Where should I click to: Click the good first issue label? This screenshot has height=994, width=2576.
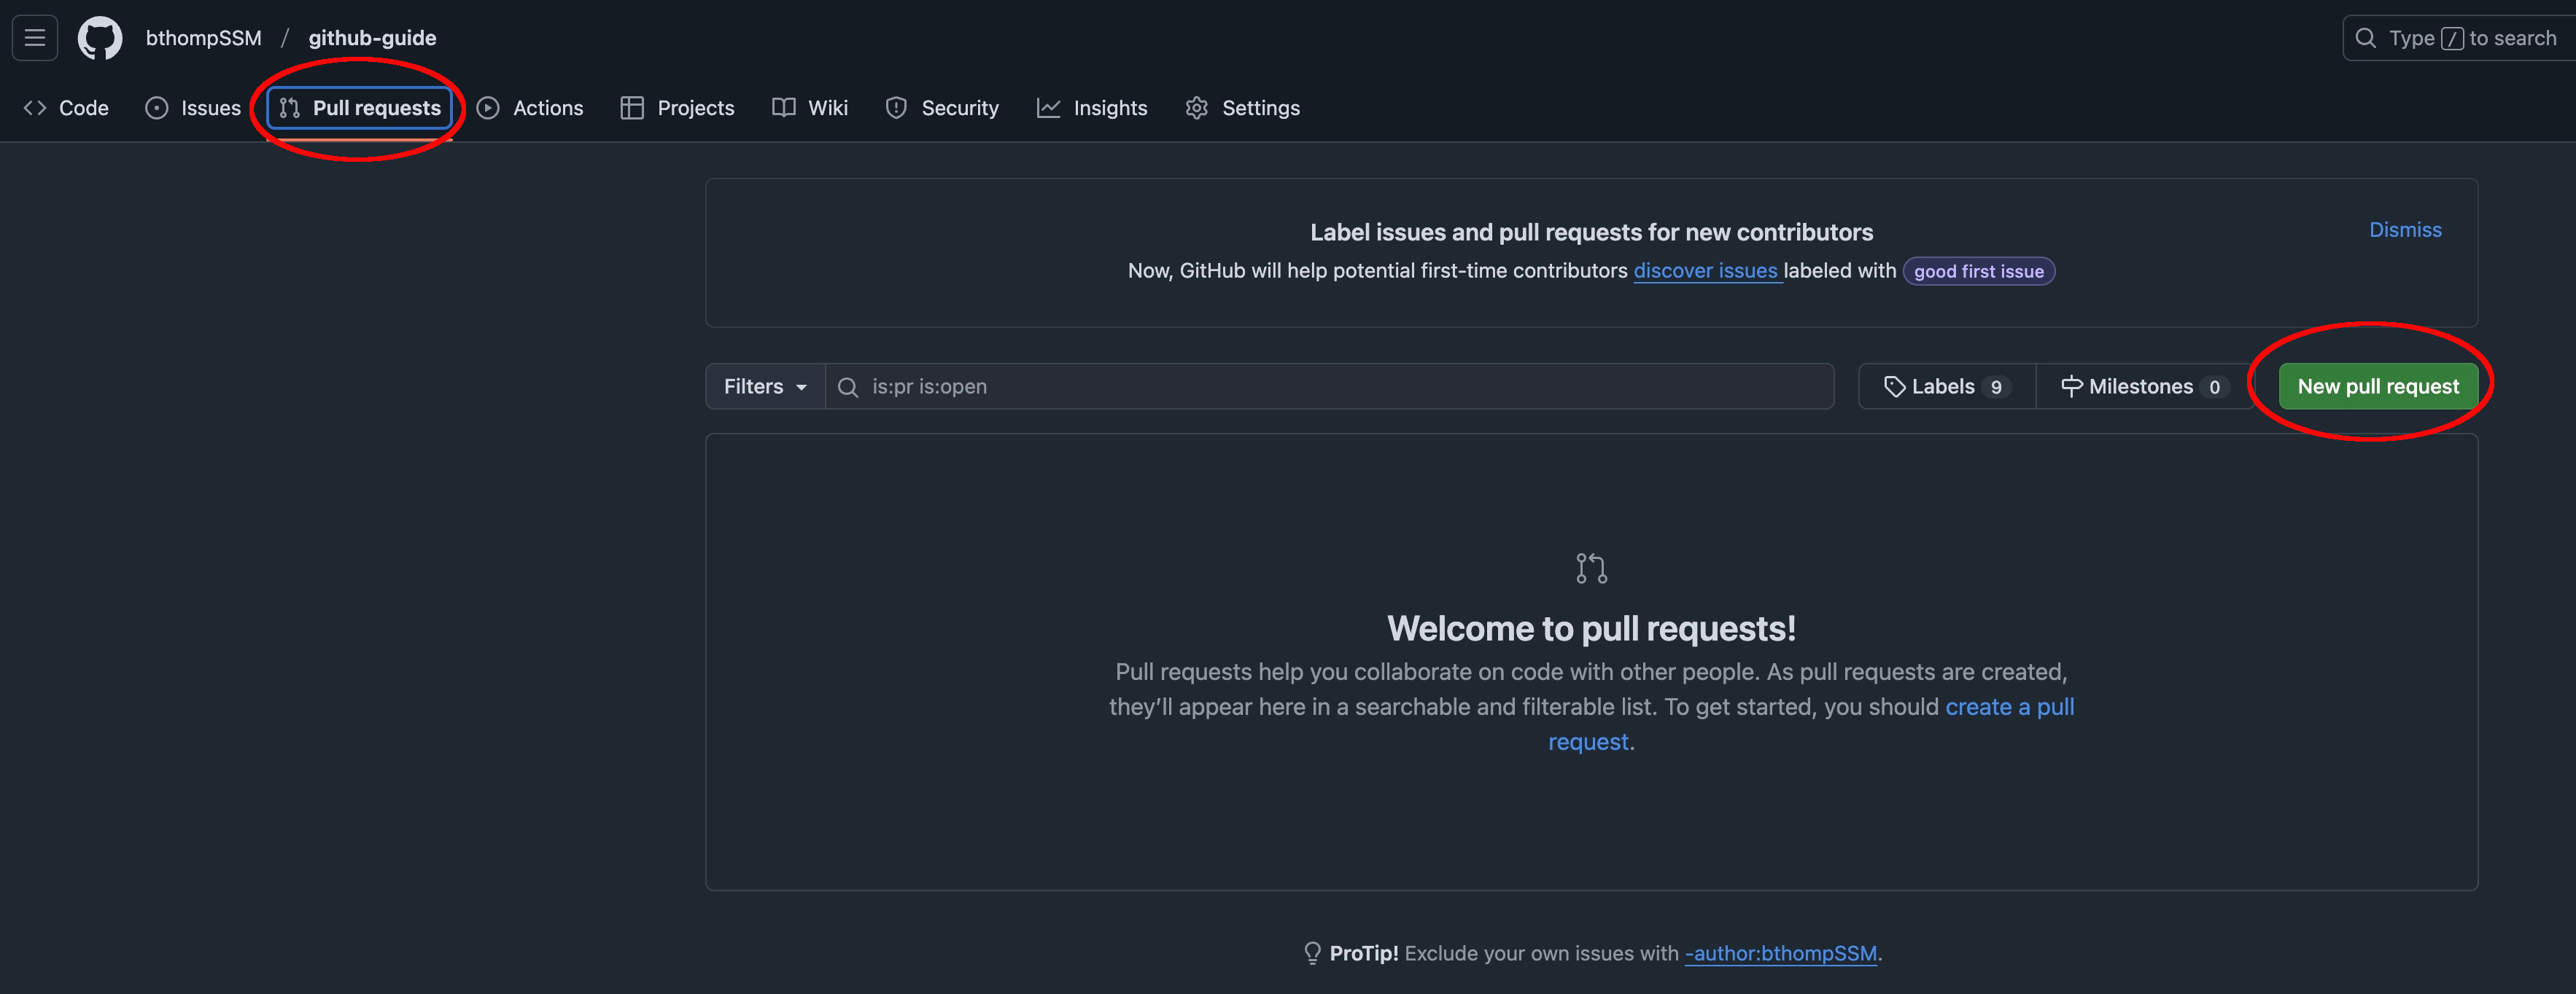coord(1979,272)
